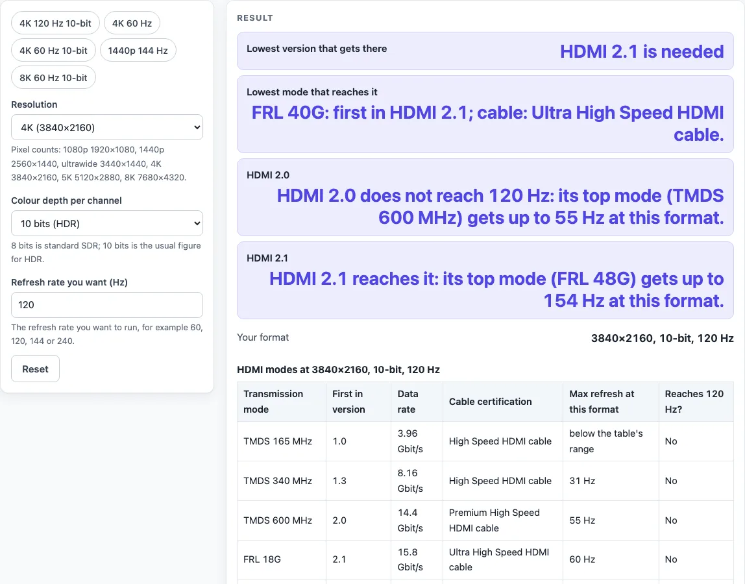745x584 pixels.
Task: Click the 'Resolution' field label
Action: coord(34,104)
